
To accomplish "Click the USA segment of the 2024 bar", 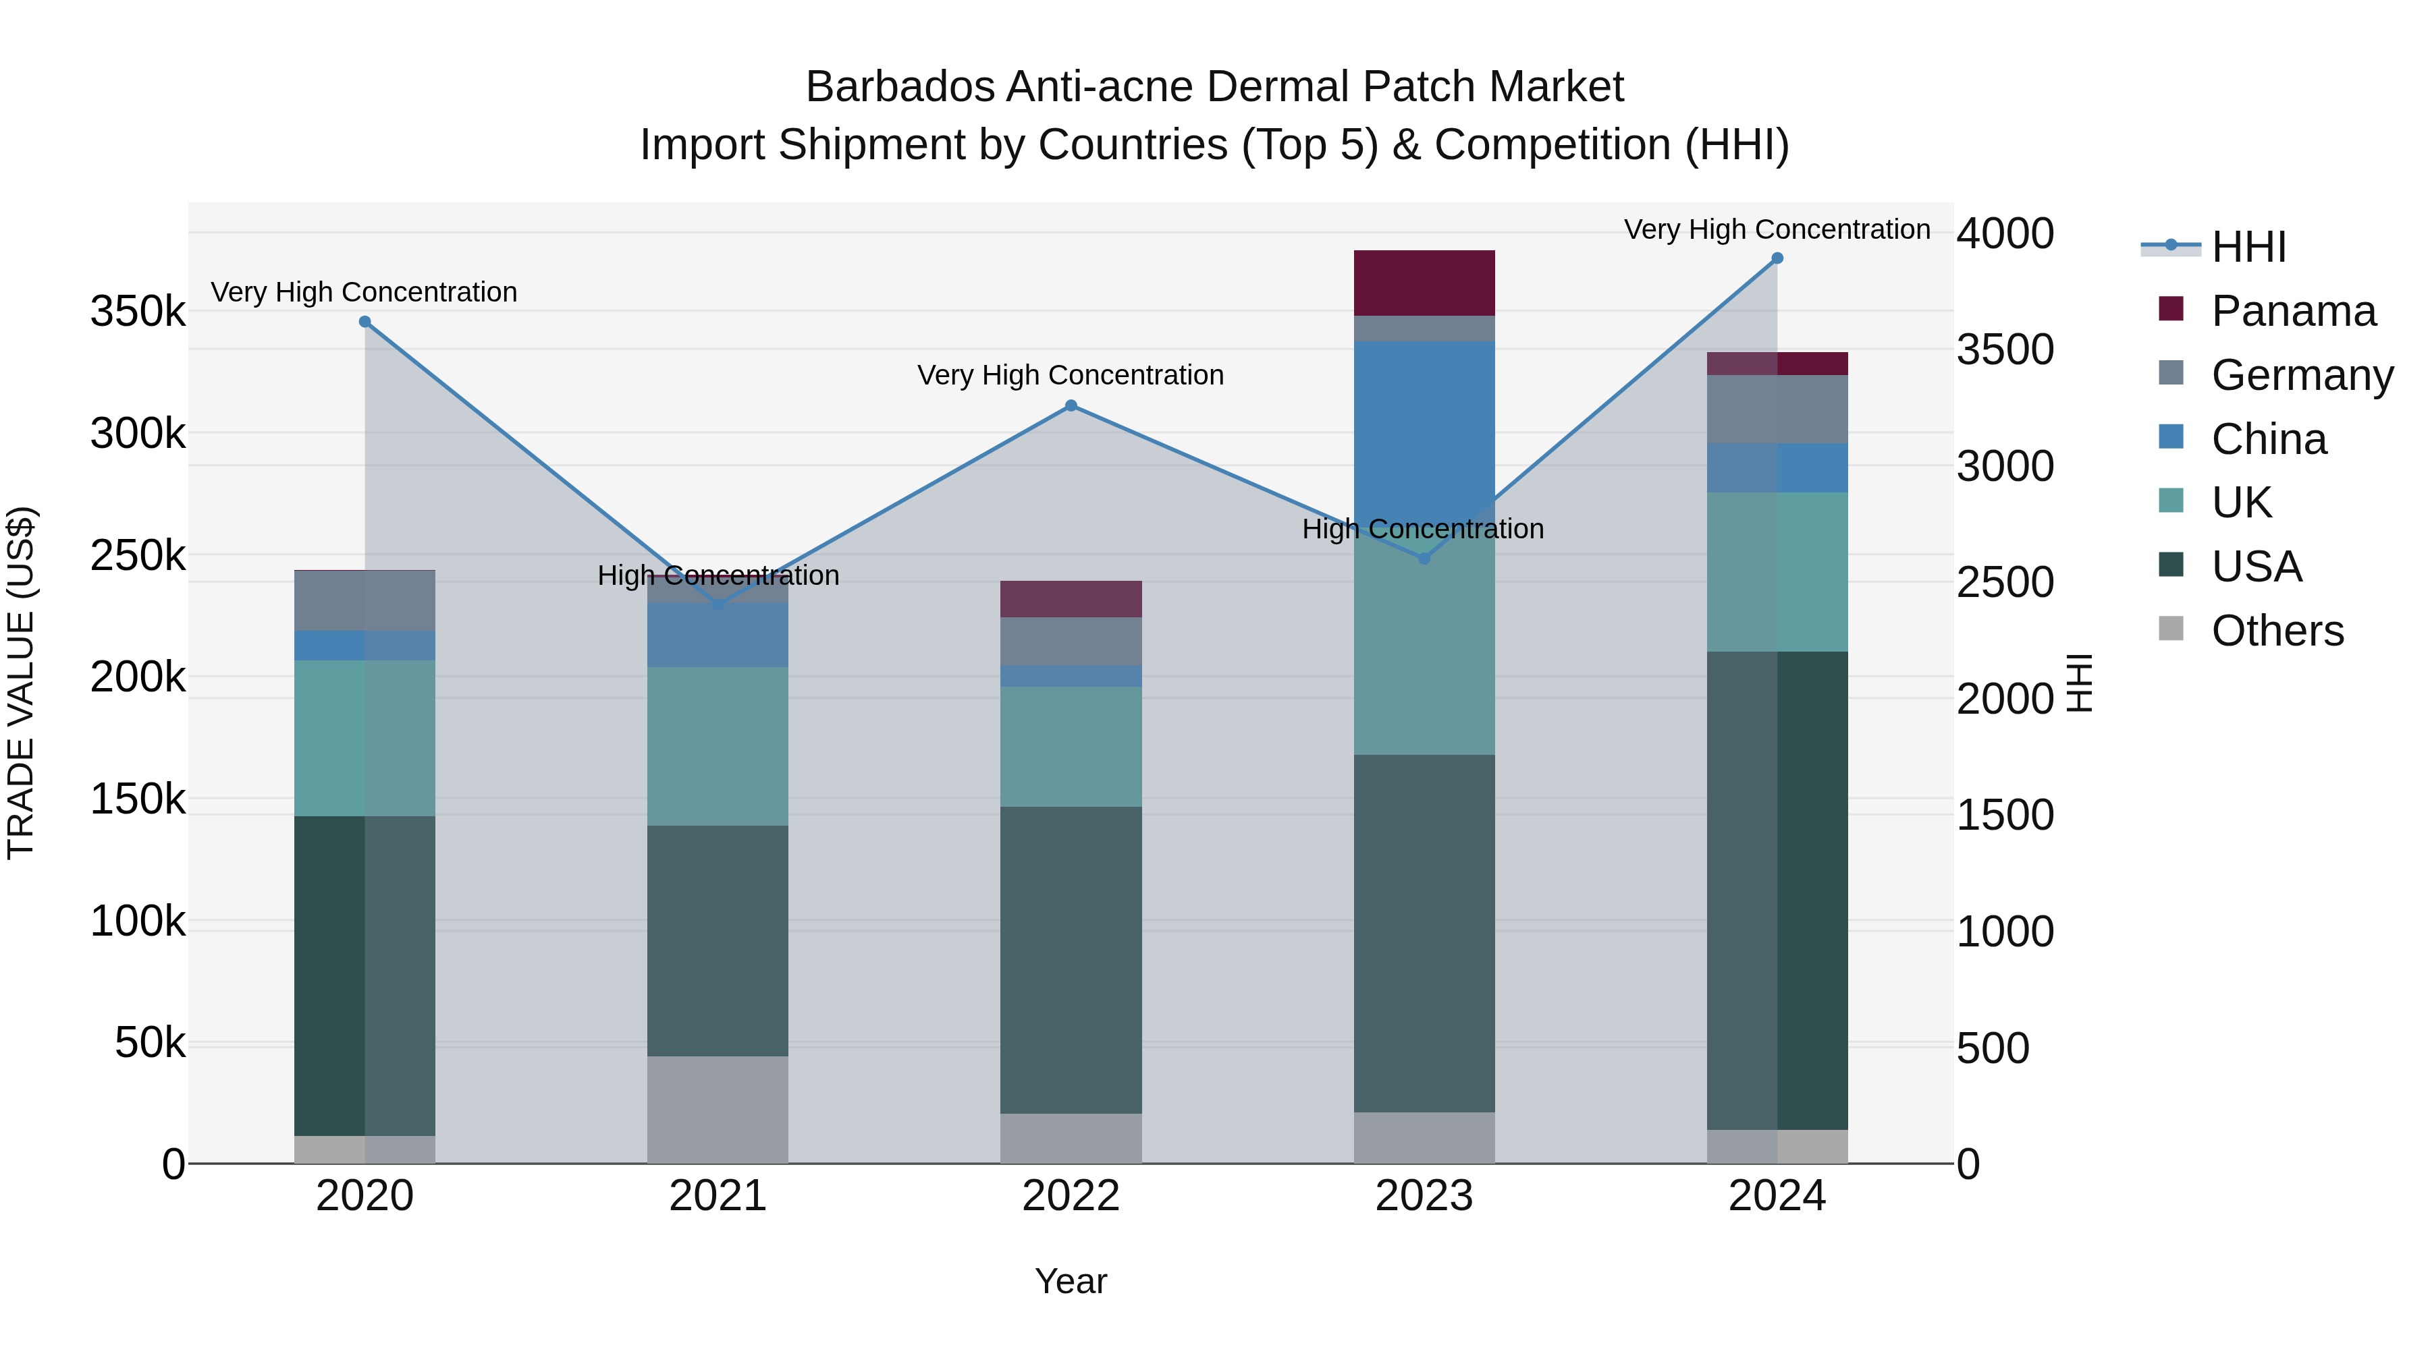I will tap(1777, 891).
